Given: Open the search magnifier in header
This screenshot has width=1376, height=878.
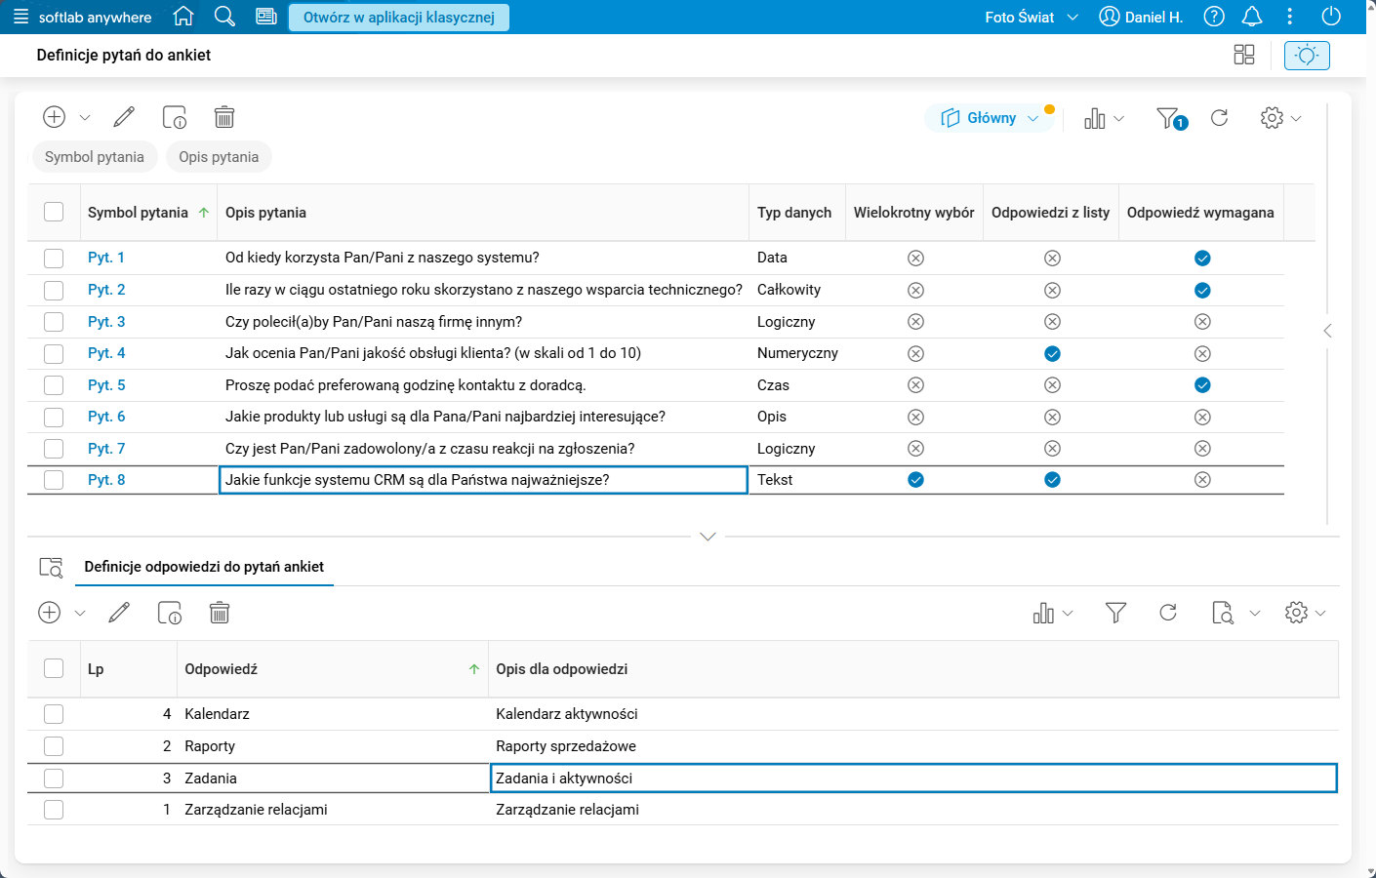Looking at the screenshot, I should (224, 17).
